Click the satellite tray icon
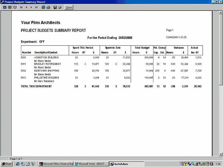The height and width of the screenshot is (167, 223). tap(189, 164)
